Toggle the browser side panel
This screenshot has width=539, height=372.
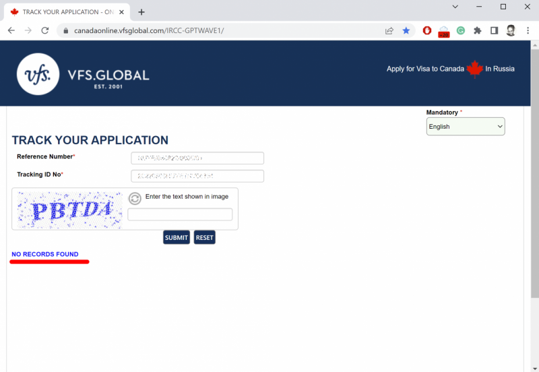494,30
